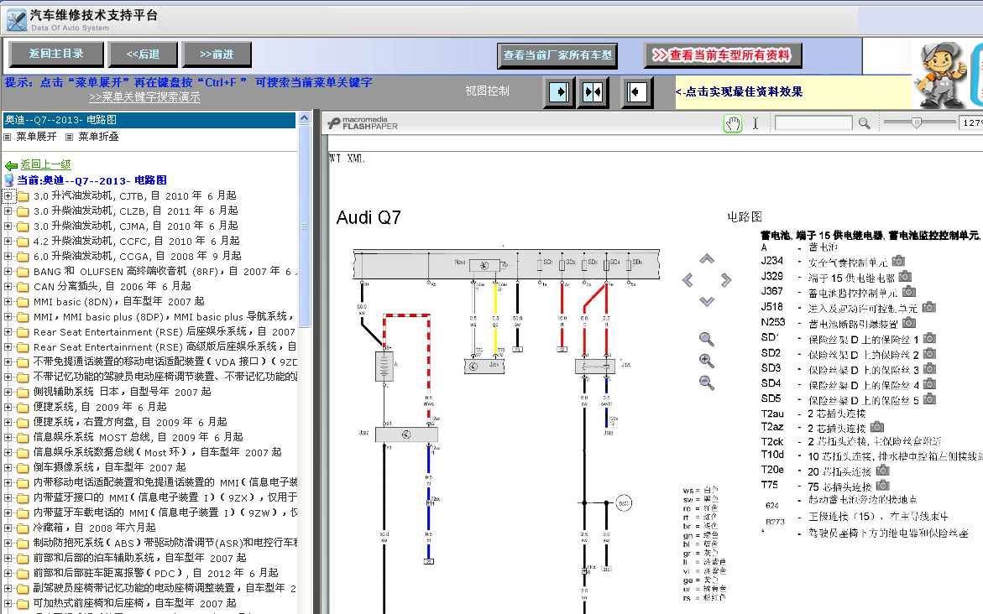Click the third view control button

pos(636,91)
